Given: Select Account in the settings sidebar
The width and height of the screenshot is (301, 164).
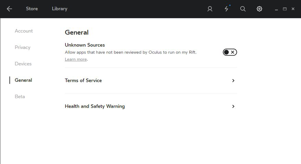Looking at the screenshot, I should 24,31.
